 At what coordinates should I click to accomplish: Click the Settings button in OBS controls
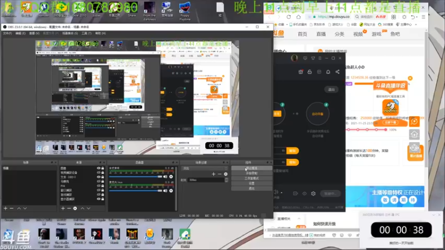pyautogui.click(x=252, y=183)
